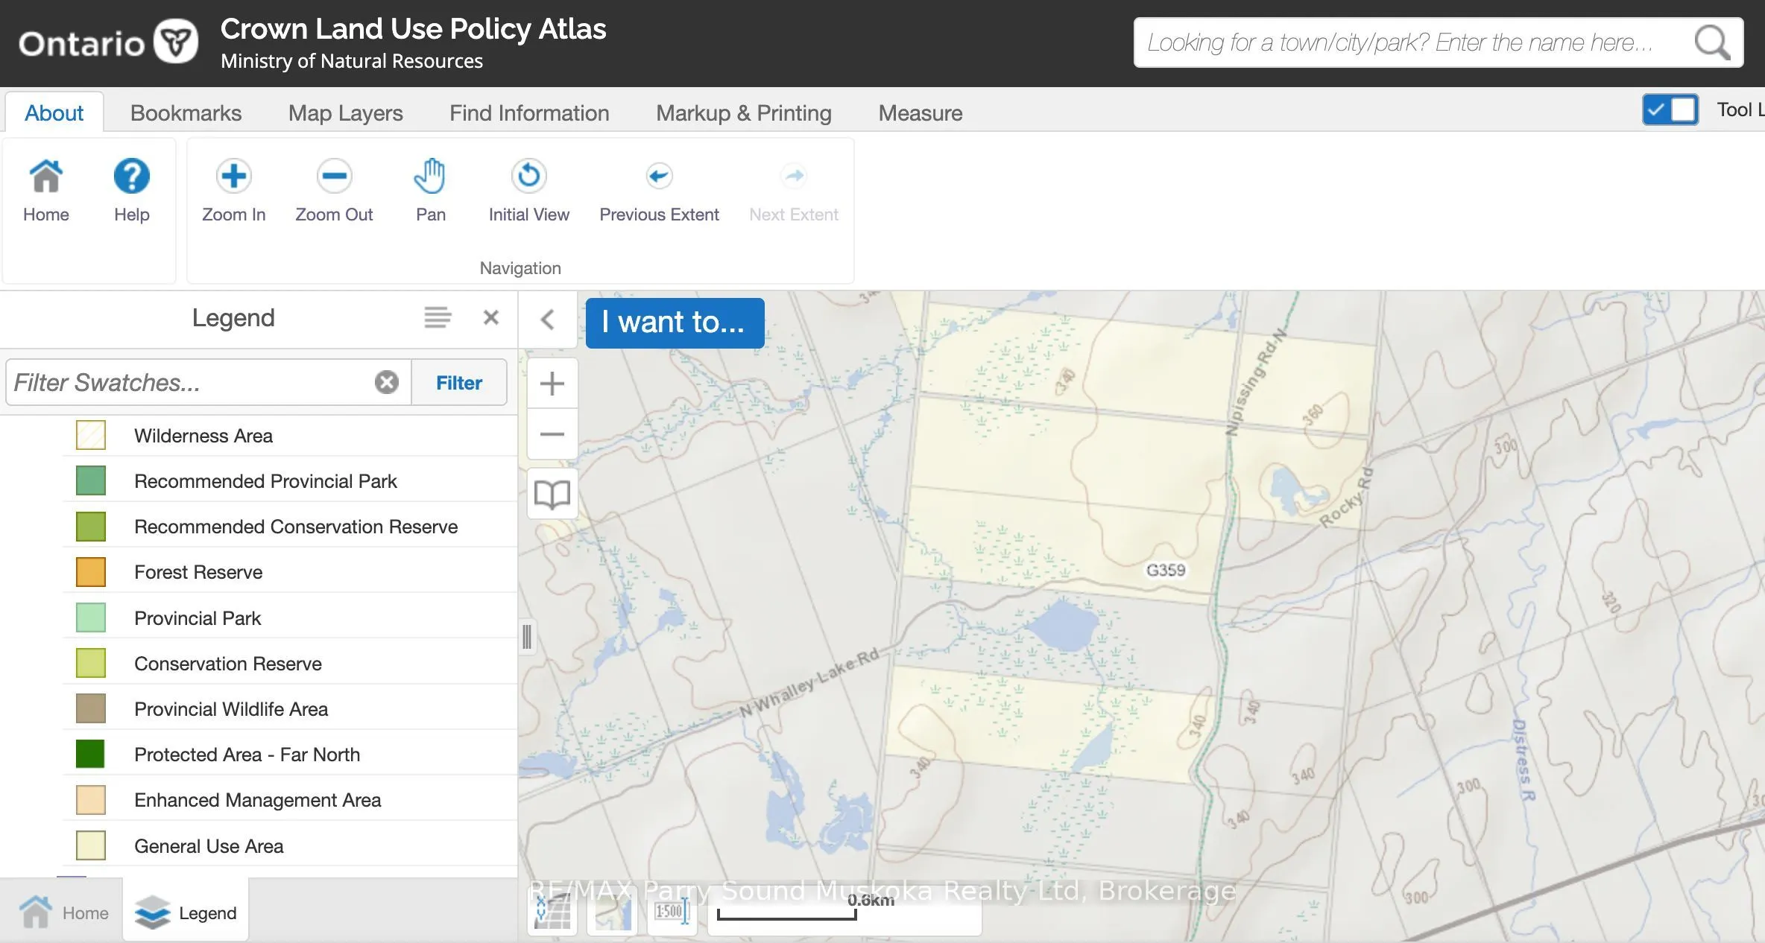Close the Legend panel
The height and width of the screenshot is (943, 1765).
click(x=490, y=317)
